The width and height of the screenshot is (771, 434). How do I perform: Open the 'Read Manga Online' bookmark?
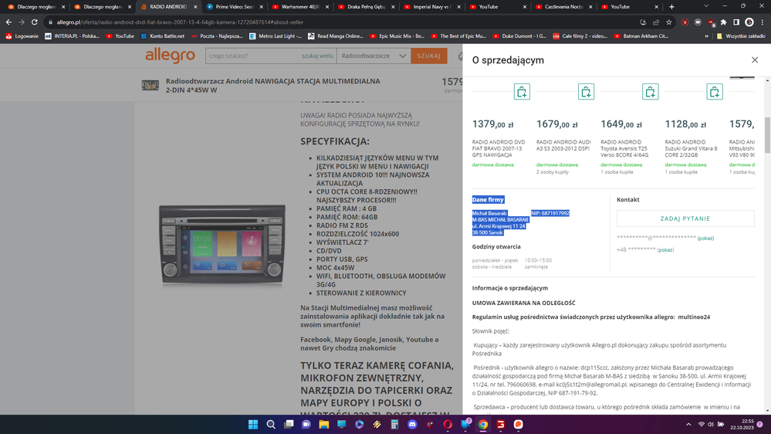point(336,36)
